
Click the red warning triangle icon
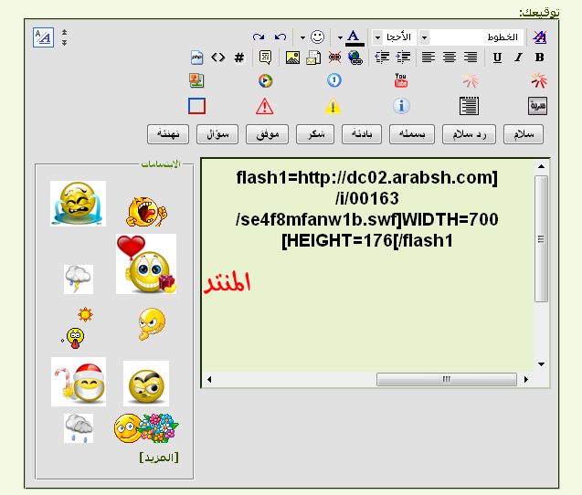(x=265, y=106)
